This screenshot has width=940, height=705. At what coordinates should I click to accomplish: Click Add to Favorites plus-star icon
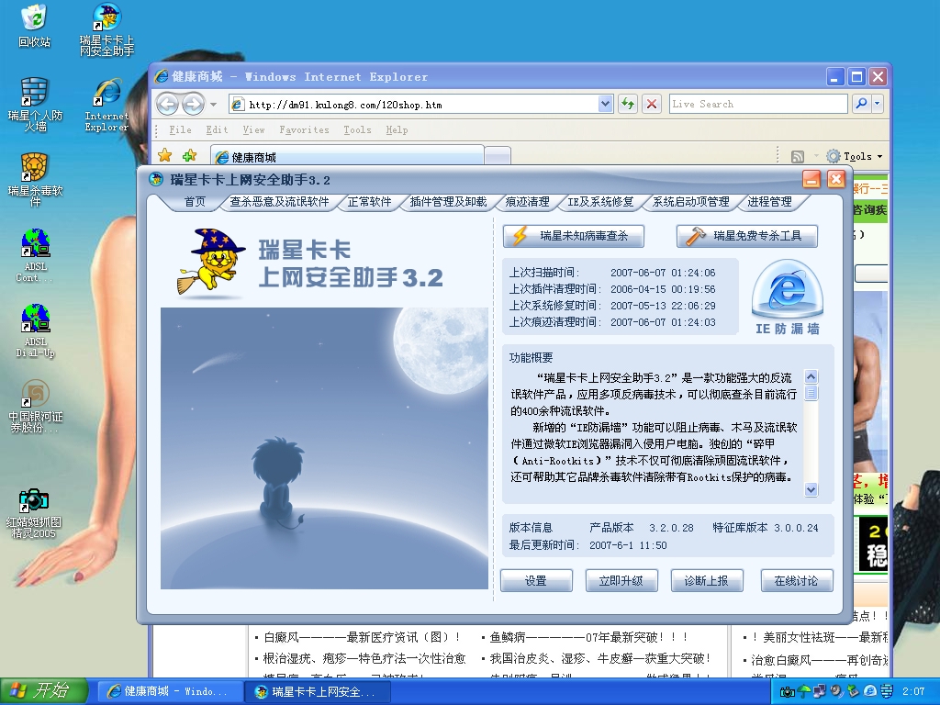click(x=189, y=156)
